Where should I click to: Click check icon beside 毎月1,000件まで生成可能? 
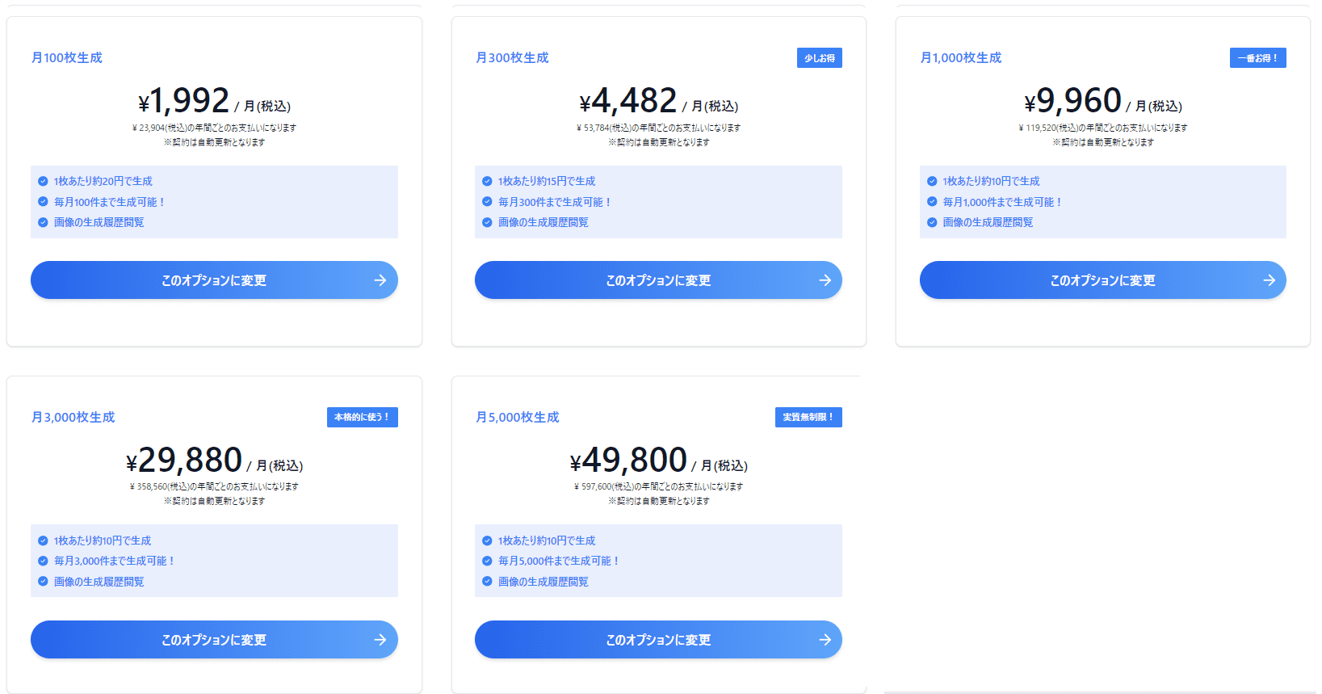(x=932, y=202)
